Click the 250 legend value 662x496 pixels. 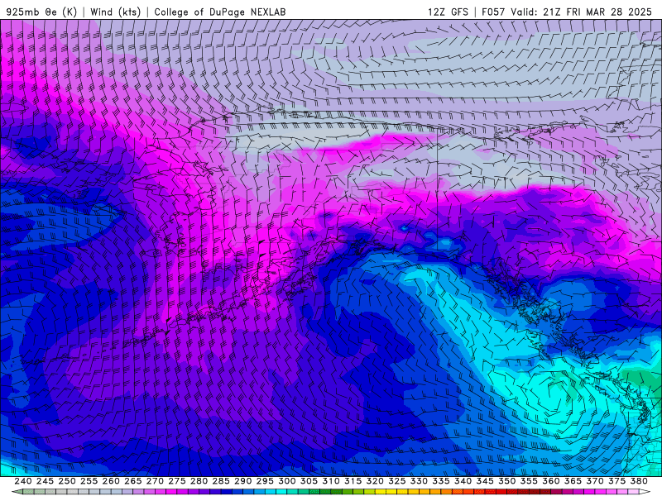tap(67, 481)
